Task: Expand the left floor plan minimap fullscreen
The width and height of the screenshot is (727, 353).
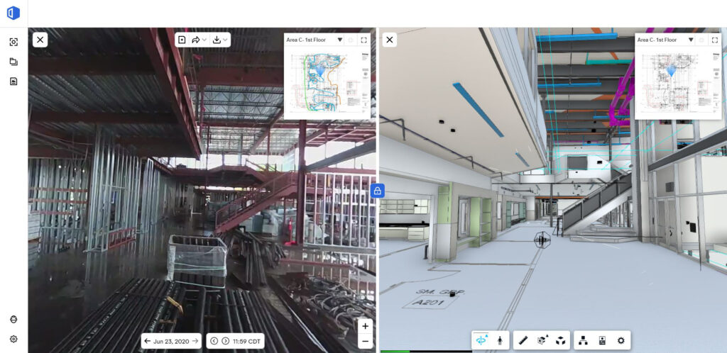Action: [364, 40]
